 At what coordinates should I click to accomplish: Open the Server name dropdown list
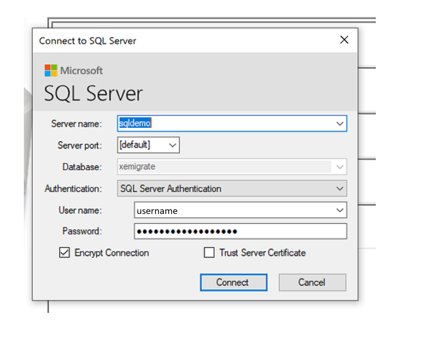(340, 124)
